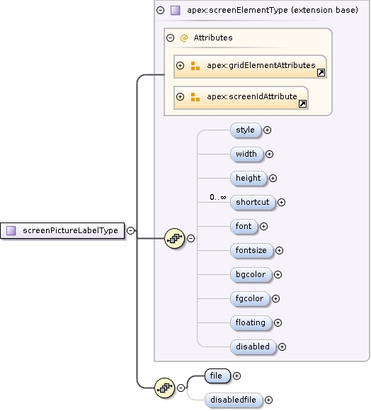Select the height element

249,179
